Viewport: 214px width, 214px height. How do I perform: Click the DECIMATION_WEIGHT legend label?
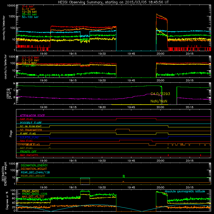(34, 169)
